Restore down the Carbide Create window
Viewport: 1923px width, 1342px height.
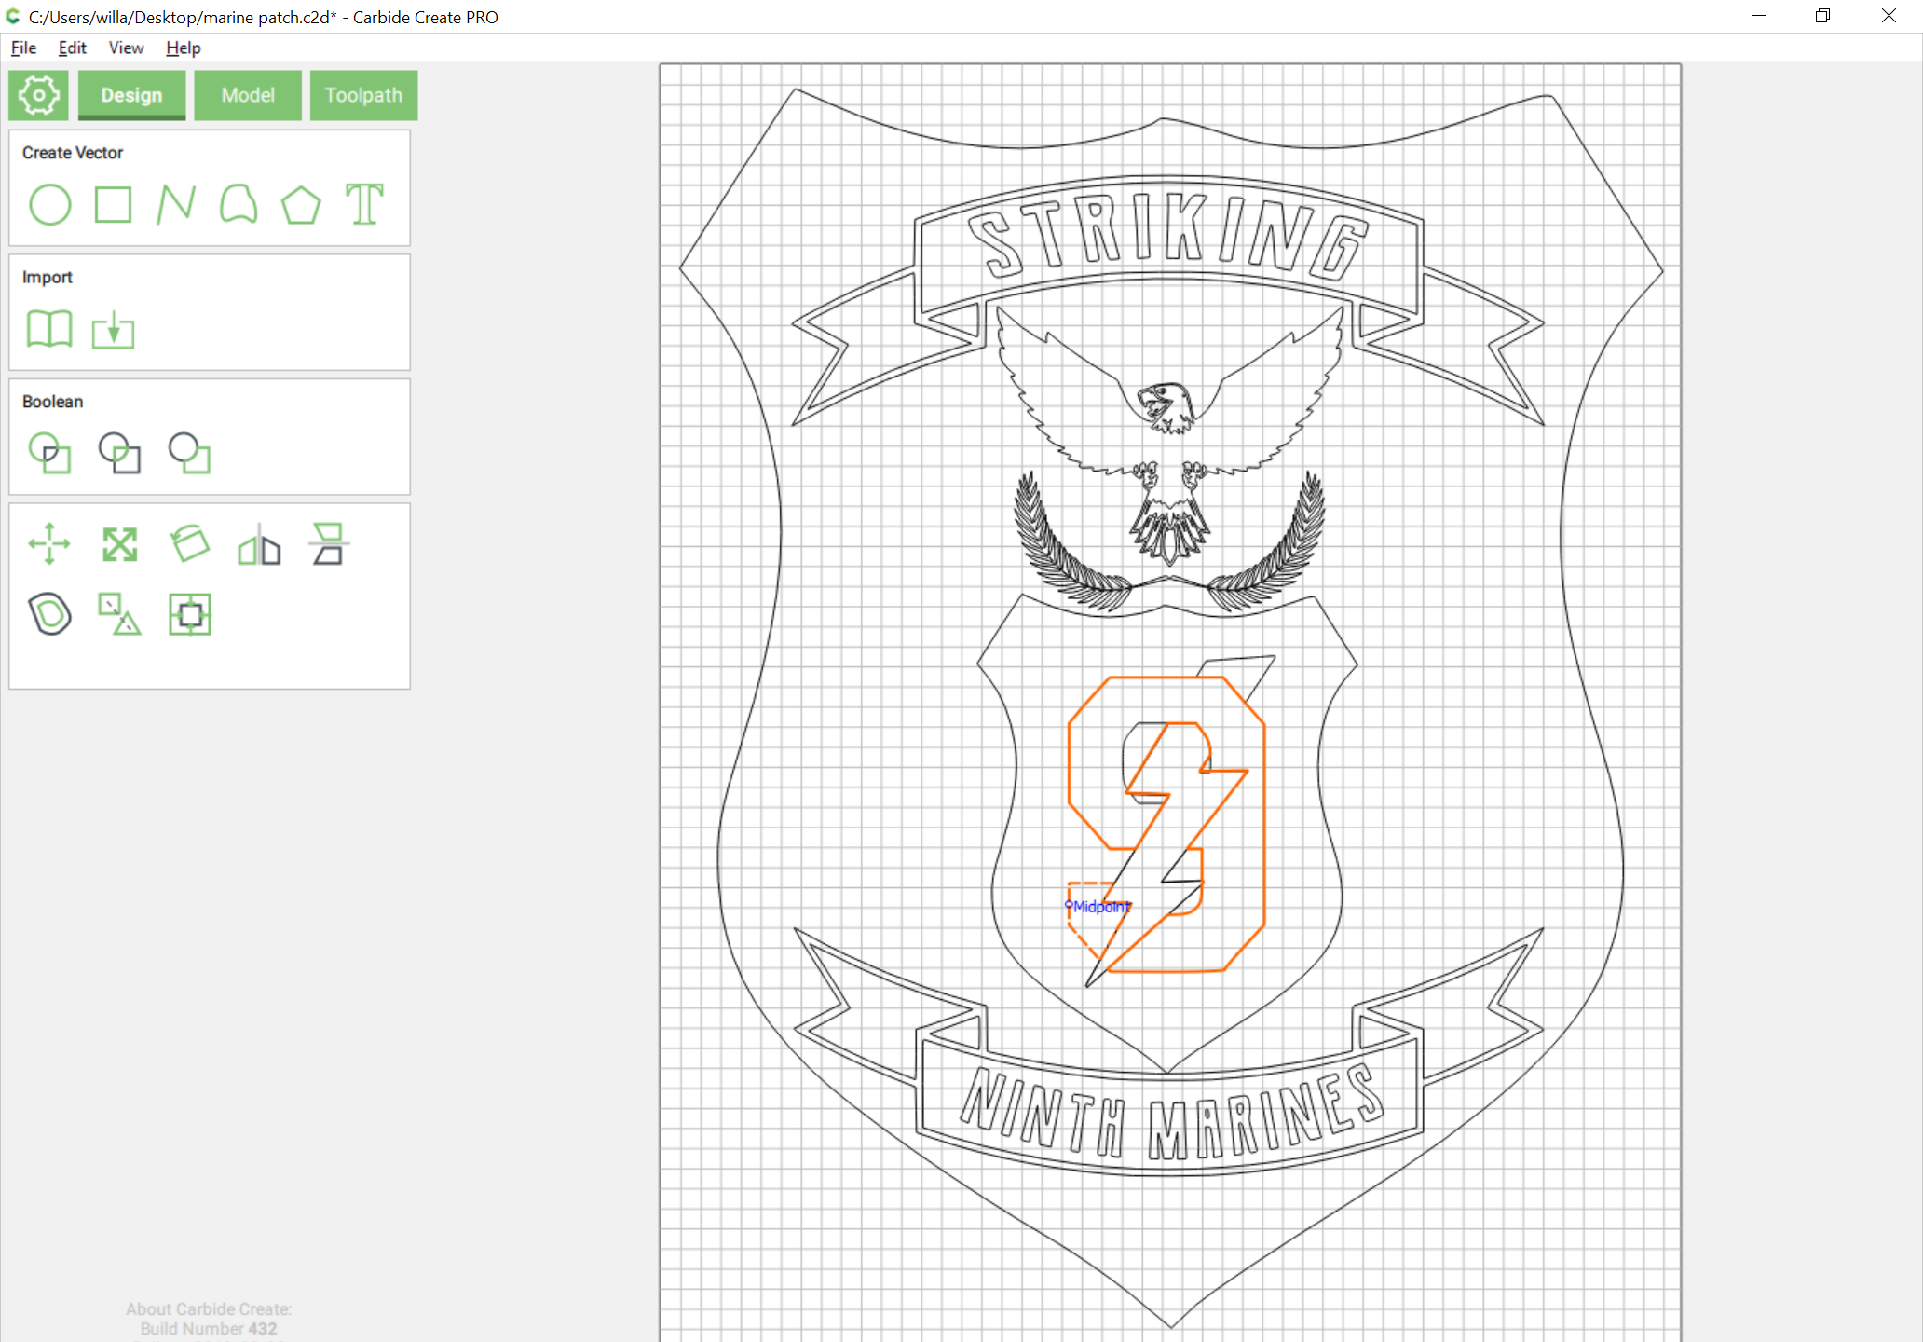coord(1823,16)
